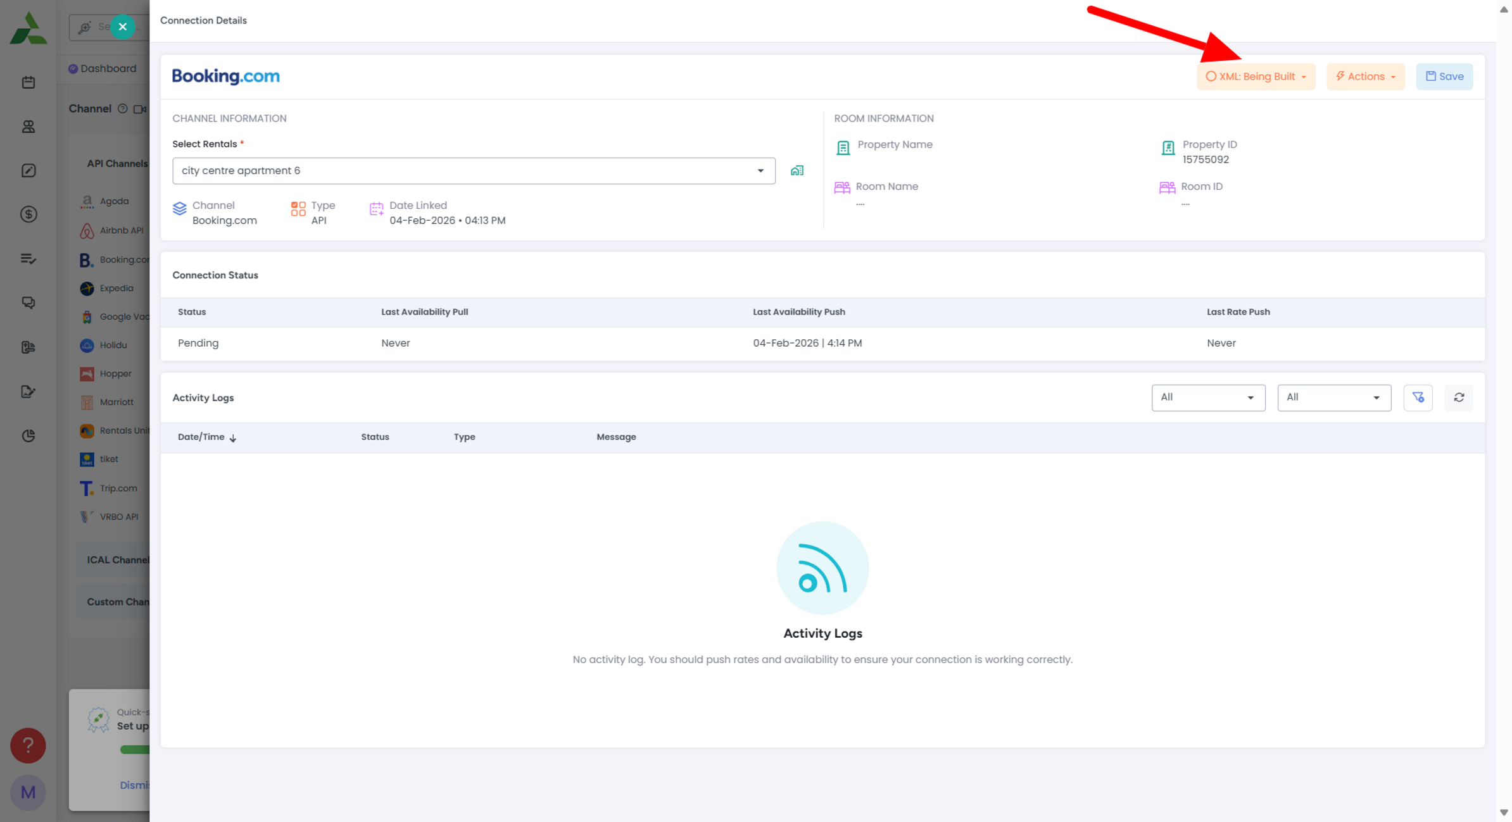Click the user avatar M

pyautogui.click(x=28, y=792)
